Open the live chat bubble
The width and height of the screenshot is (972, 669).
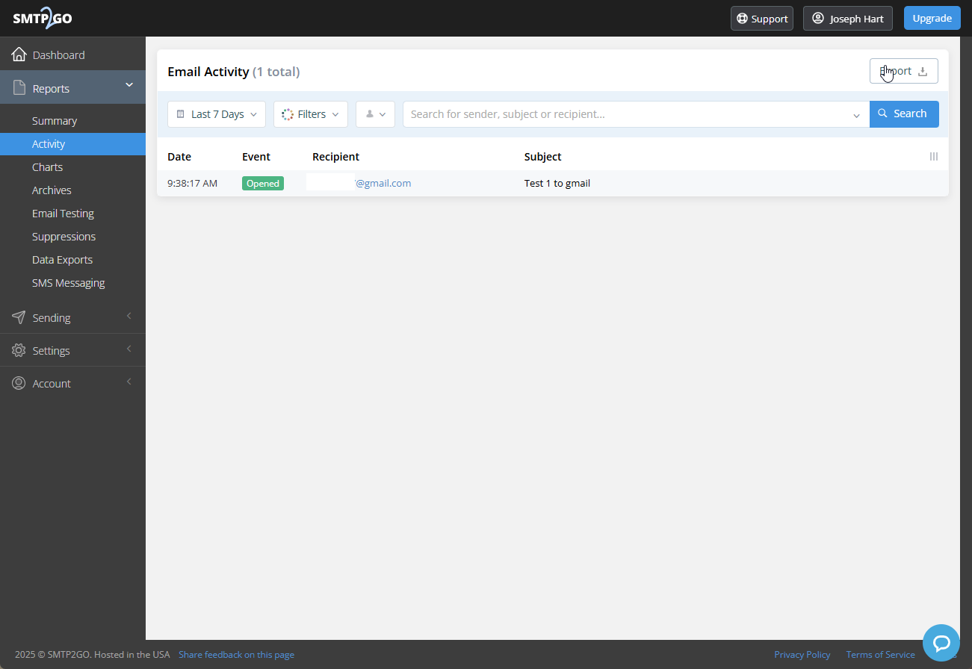click(941, 643)
